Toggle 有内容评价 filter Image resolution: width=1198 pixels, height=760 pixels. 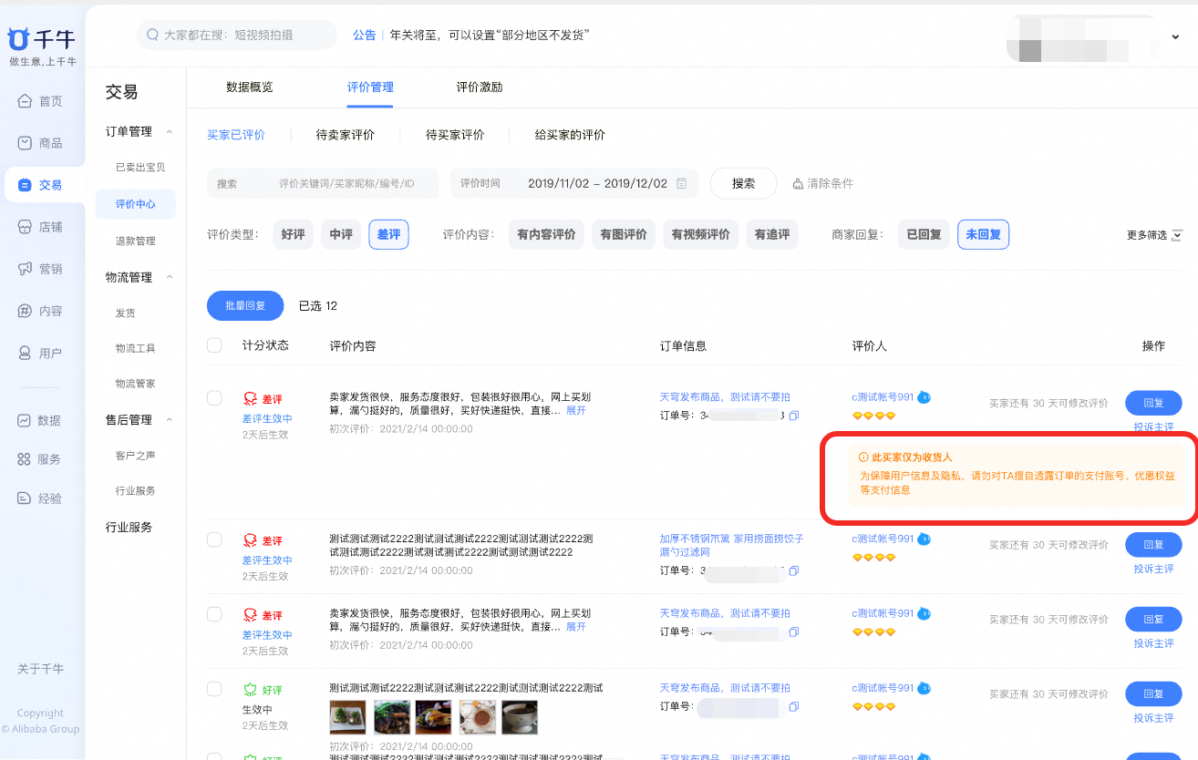[546, 234]
